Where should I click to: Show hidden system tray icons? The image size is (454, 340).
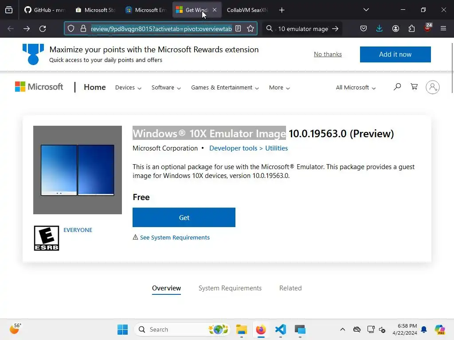click(x=343, y=329)
